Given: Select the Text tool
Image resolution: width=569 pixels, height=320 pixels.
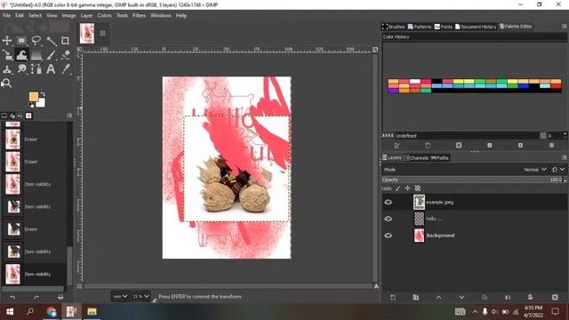Looking at the screenshot, I should [51, 69].
